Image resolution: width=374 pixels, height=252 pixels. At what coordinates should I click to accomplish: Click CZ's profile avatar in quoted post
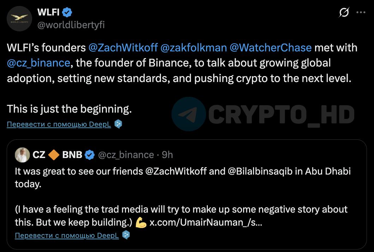click(22, 155)
